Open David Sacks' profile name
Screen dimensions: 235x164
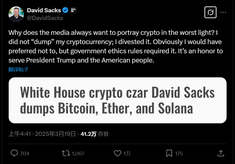point(44,10)
